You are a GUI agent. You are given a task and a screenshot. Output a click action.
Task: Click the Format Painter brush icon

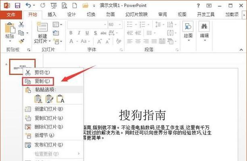coord(21,41)
